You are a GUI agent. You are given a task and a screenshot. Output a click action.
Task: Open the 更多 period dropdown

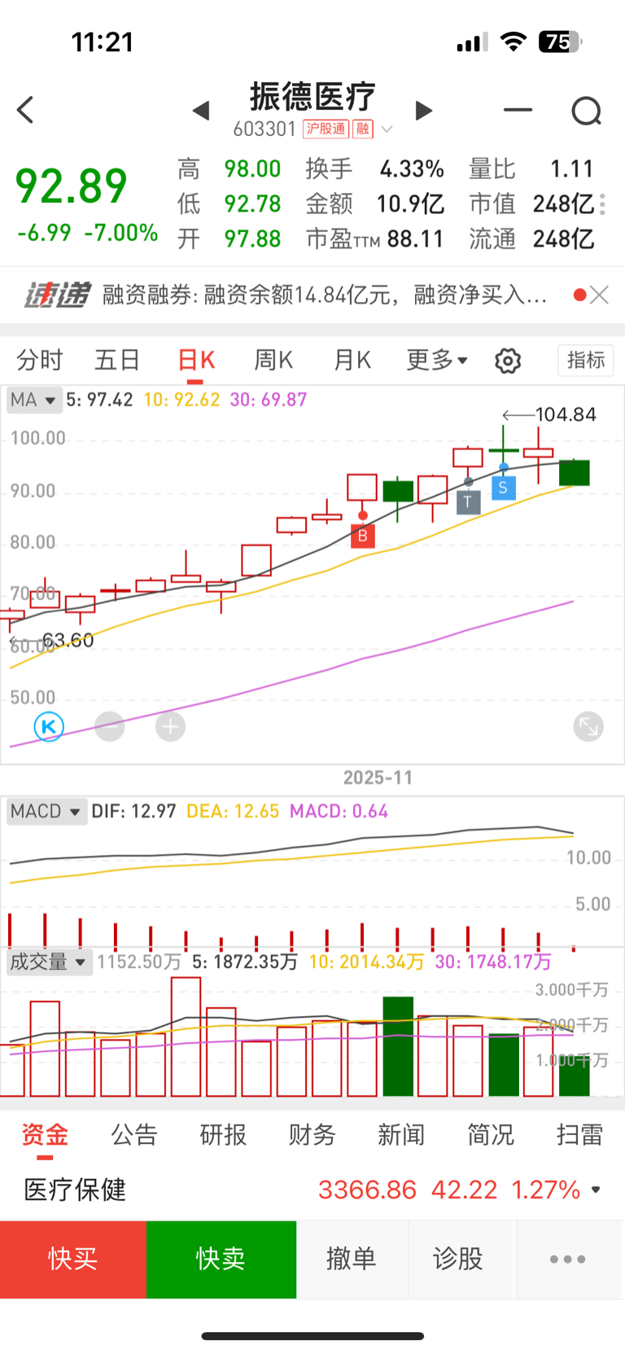click(437, 360)
